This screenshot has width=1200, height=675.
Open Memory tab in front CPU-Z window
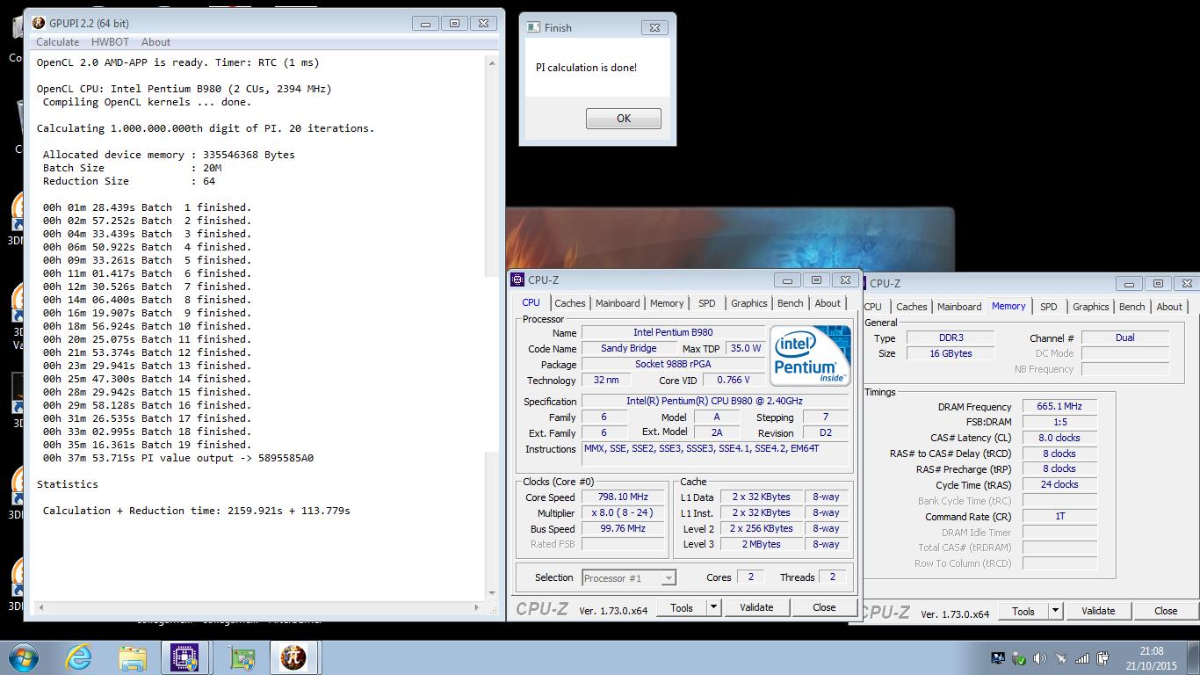coord(667,303)
